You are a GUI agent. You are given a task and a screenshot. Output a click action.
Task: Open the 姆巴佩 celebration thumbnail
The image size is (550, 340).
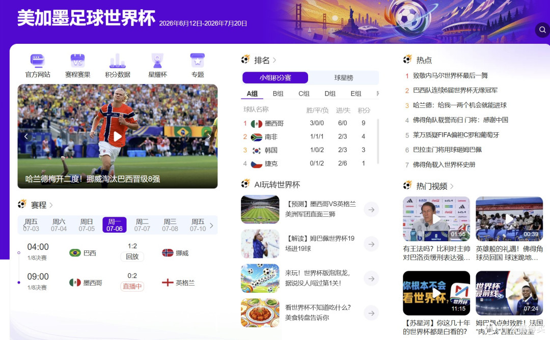[260, 244]
